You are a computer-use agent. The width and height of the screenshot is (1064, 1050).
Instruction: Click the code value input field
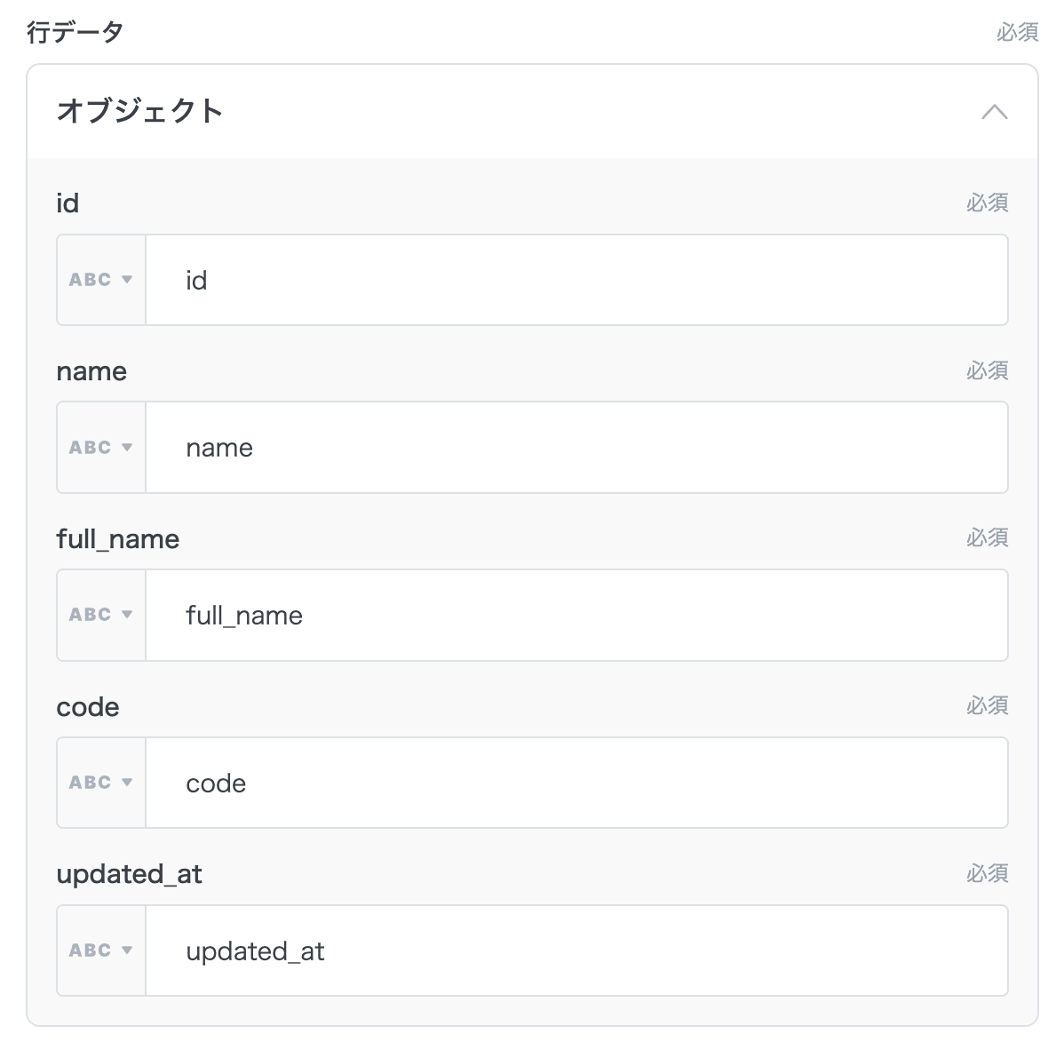(576, 783)
